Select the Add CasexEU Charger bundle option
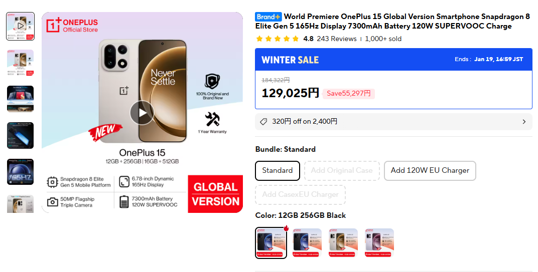538x272 pixels. (300, 194)
